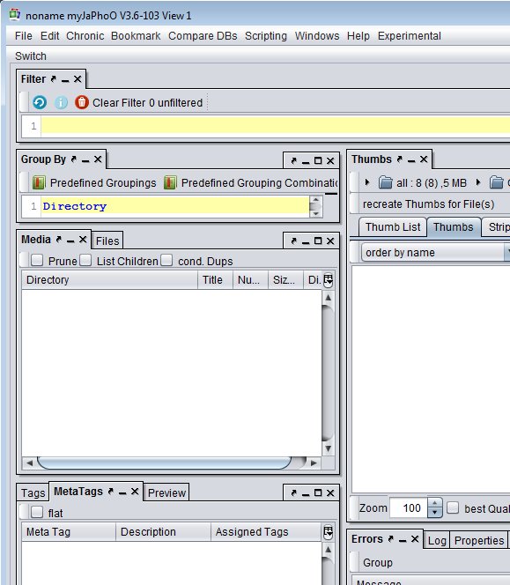Minimize the Filter panel tab
Screen dimensions: 510x585
pos(65,80)
